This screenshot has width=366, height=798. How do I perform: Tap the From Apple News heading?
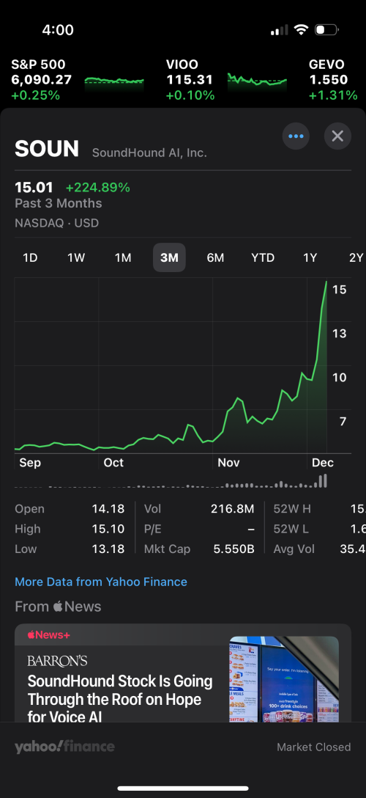(x=58, y=607)
